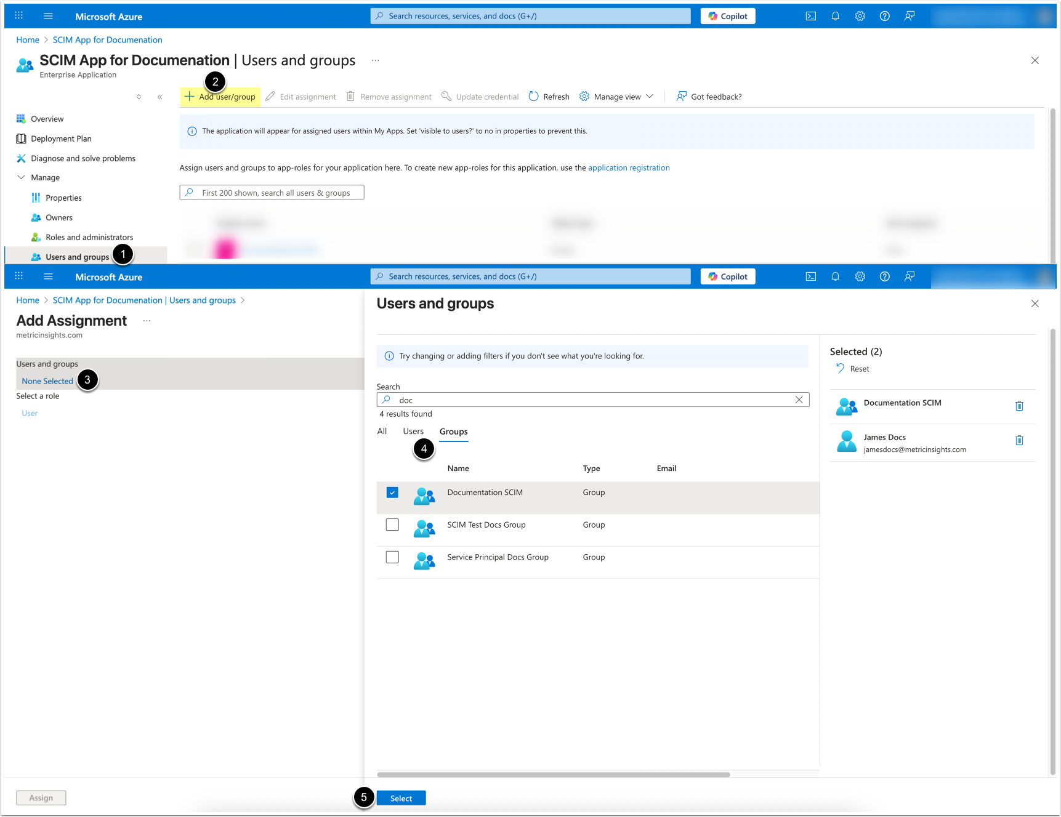This screenshot has width=1061, height=817.
Task: Open hamburger menu above Add Assignment page
Action: (x=48, y=276)
